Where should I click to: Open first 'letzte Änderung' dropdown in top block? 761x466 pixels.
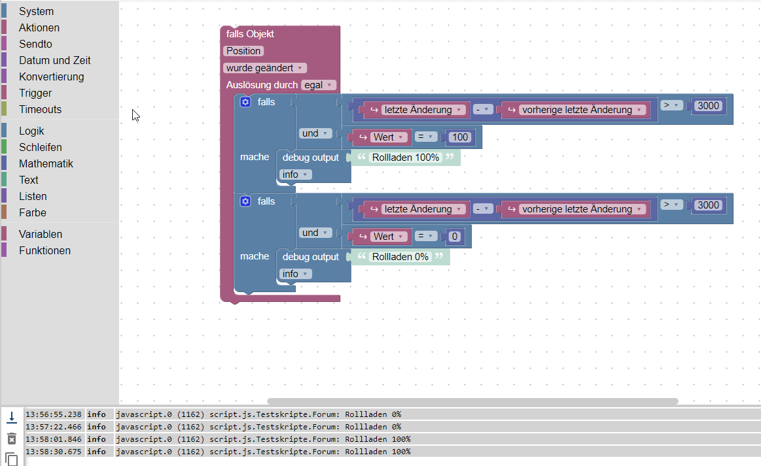click(423, 110)
